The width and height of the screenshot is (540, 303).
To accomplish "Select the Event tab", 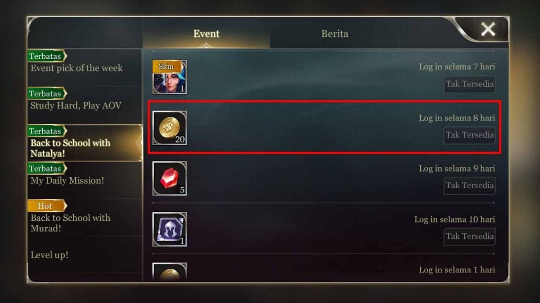I will [206, 34].
